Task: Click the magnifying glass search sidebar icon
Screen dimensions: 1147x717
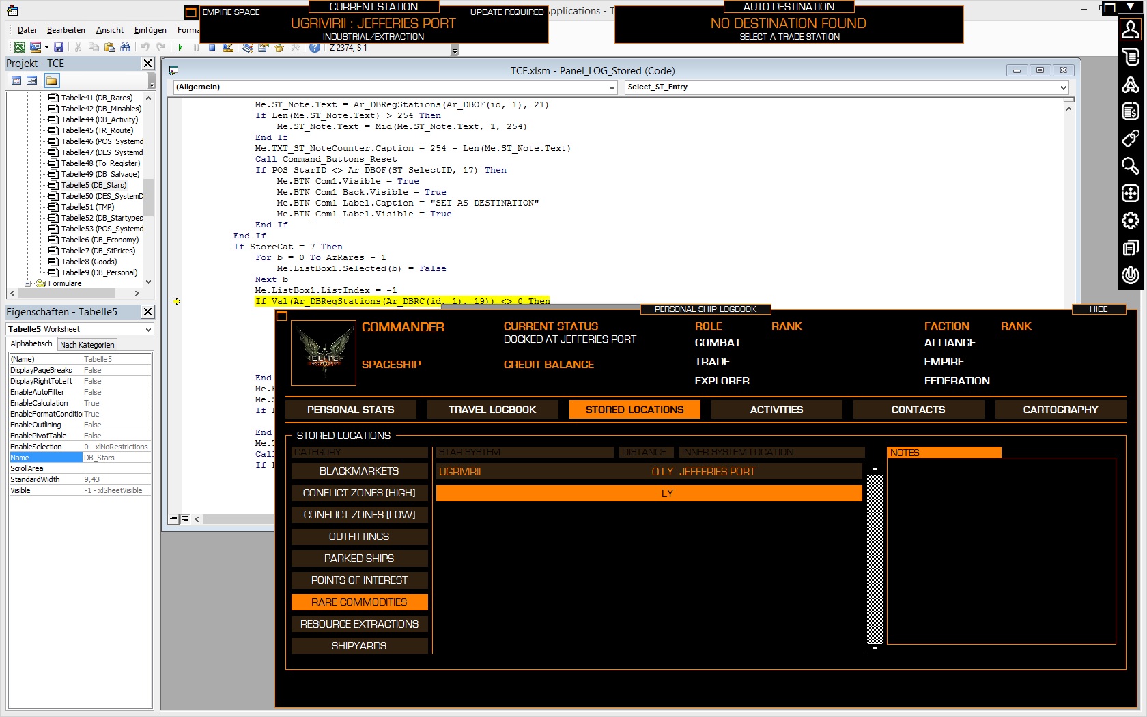Action: tap(1131, 166)
